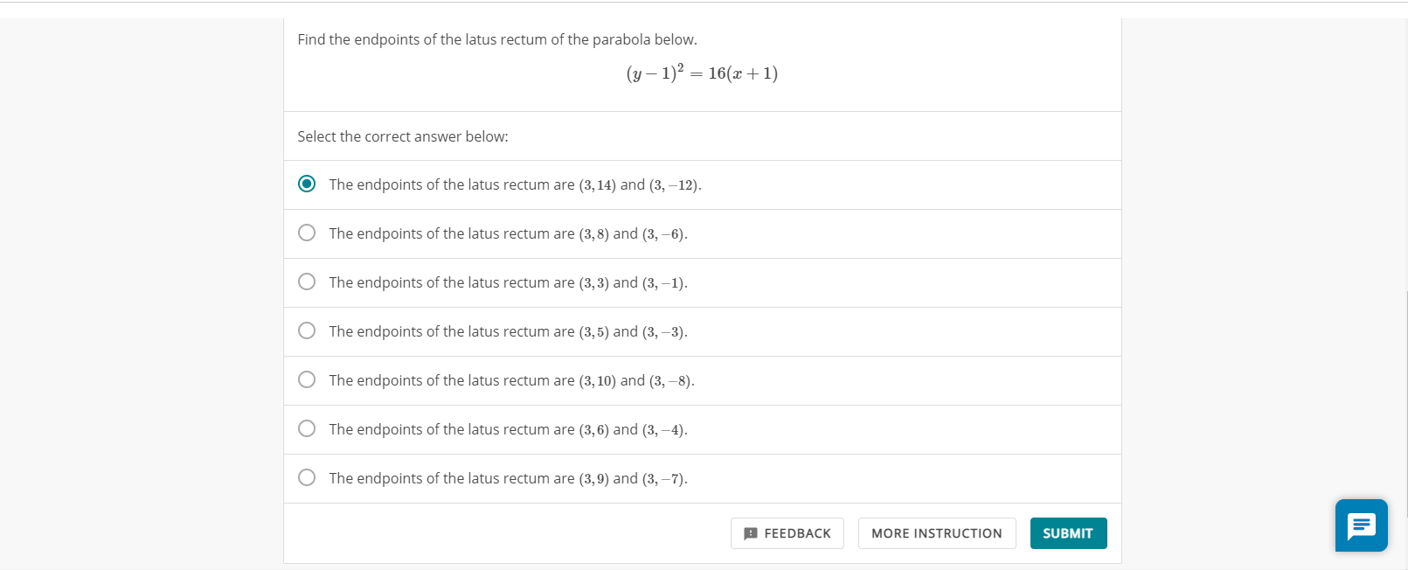1408x570 pixels.
Task: Select the fourth radio option
Action: tap(307, 330)
